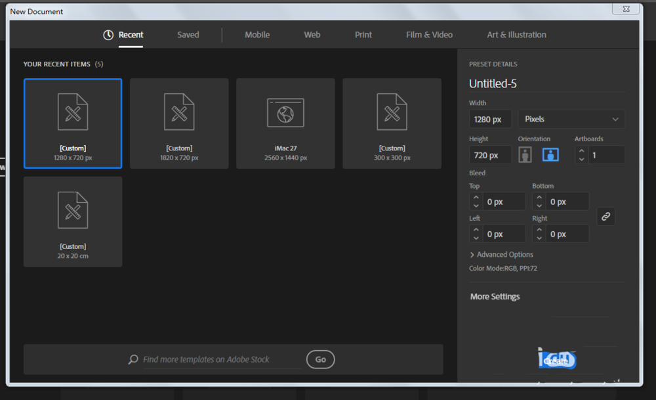Set orientation to portrait
The height and width of the screenshot is (400, 656).
pyautogui.click(x=525, y=155)
